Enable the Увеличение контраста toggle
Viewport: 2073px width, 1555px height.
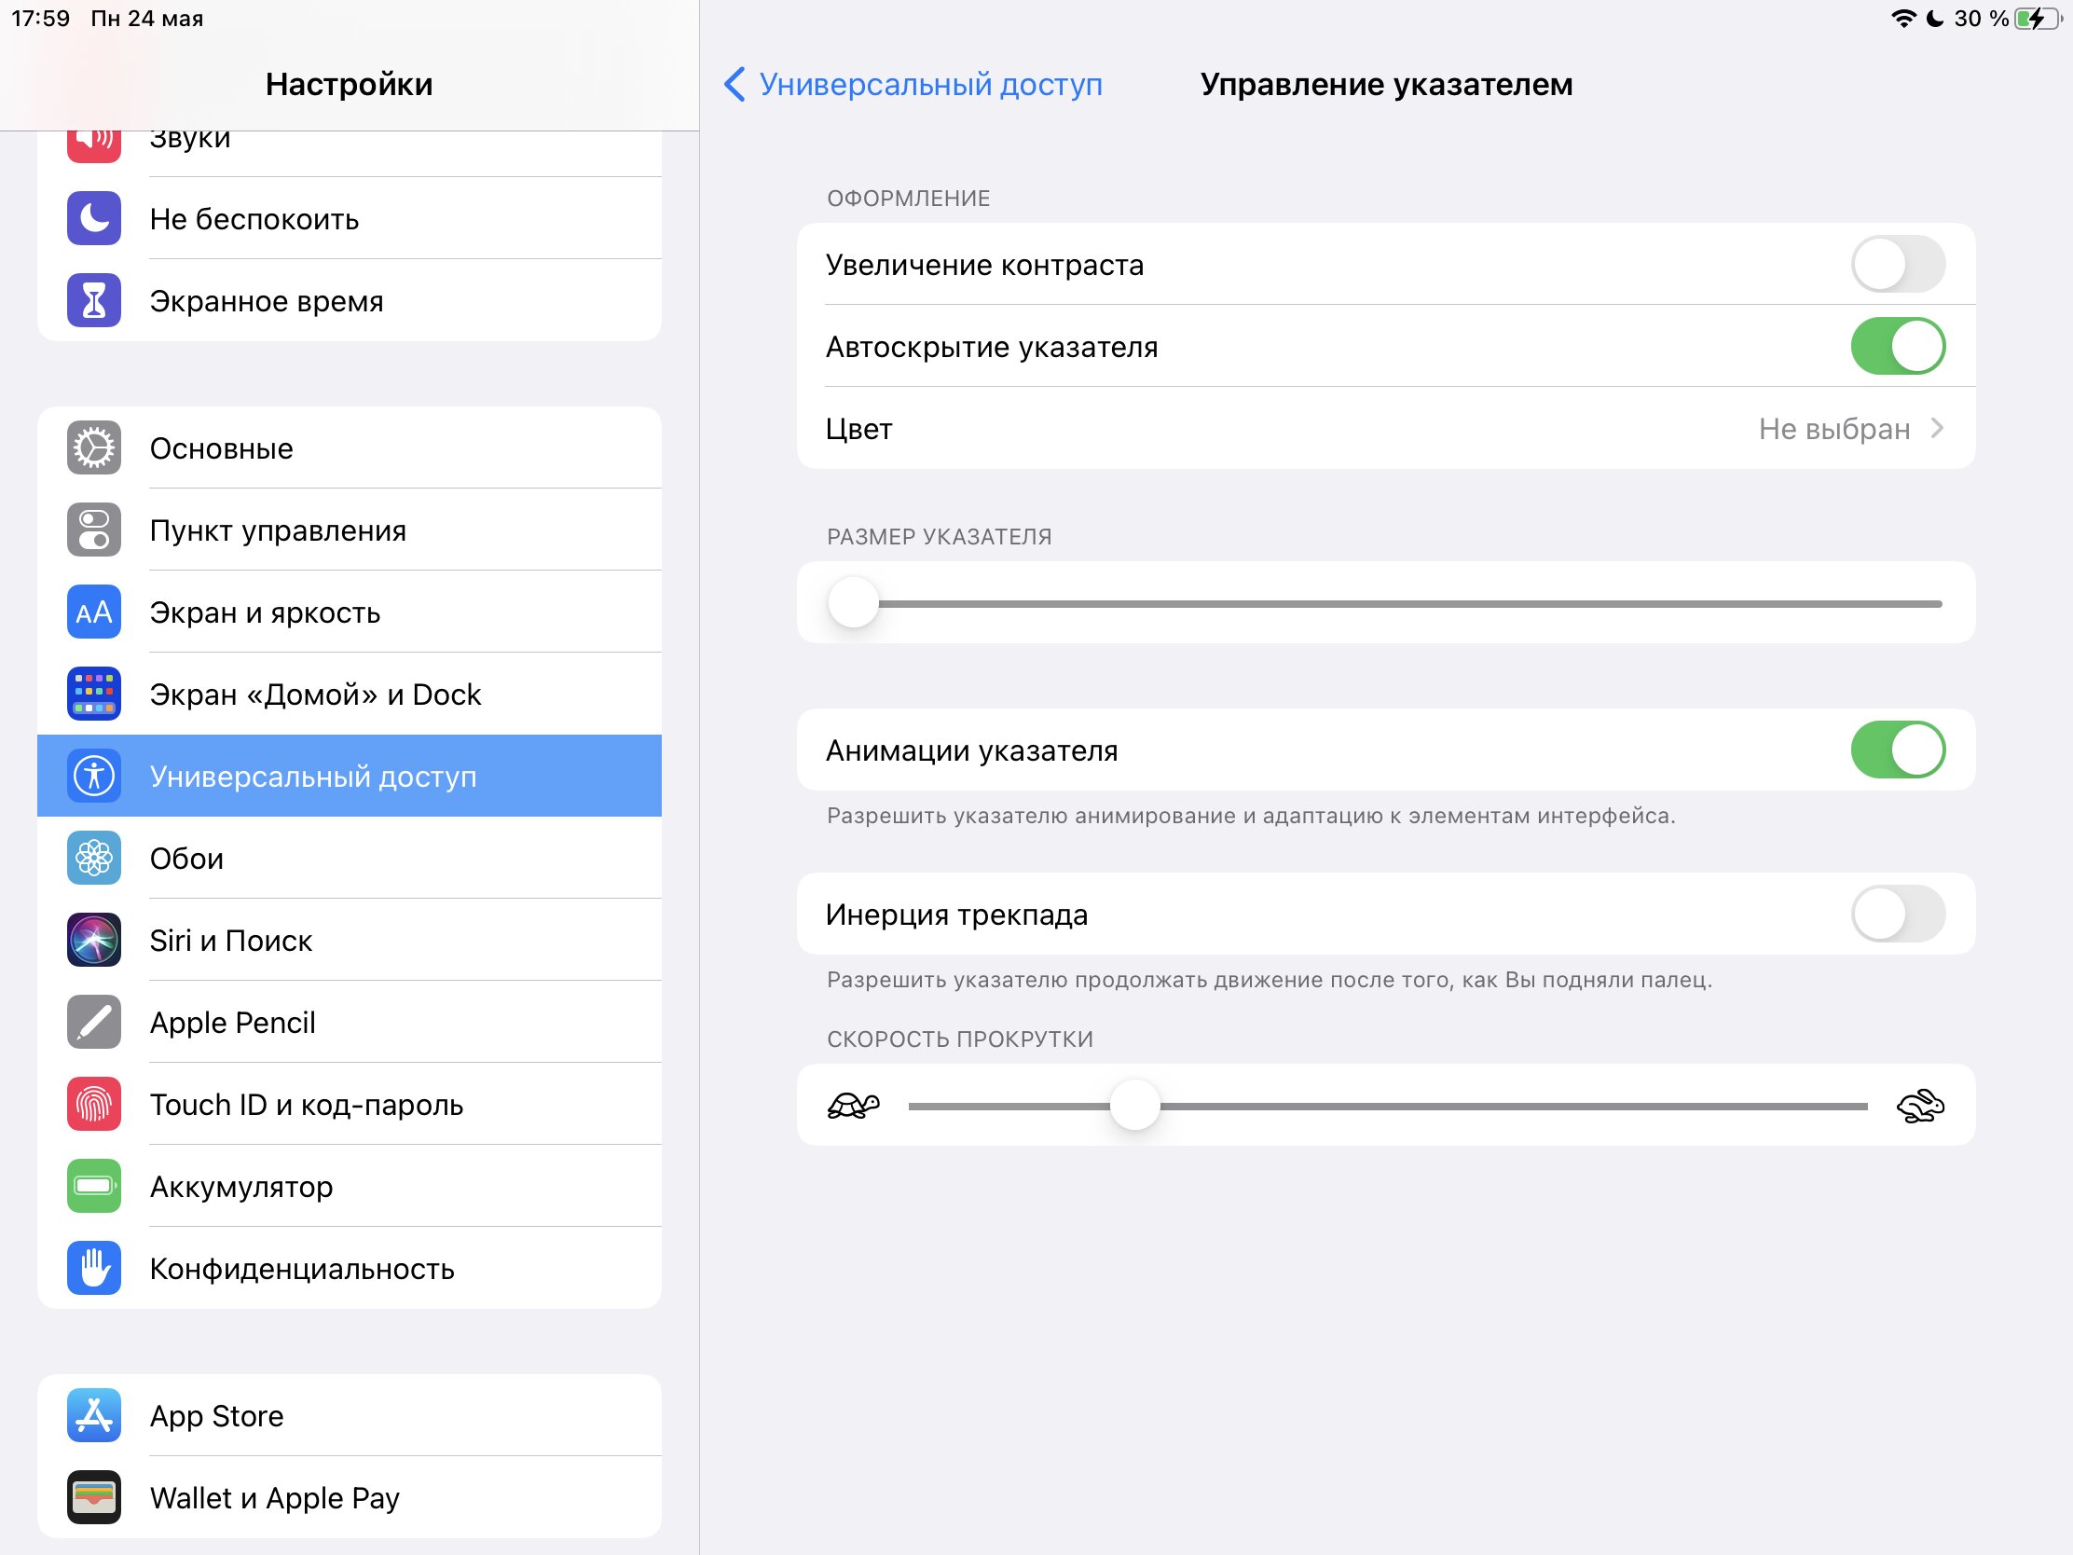1898,265
